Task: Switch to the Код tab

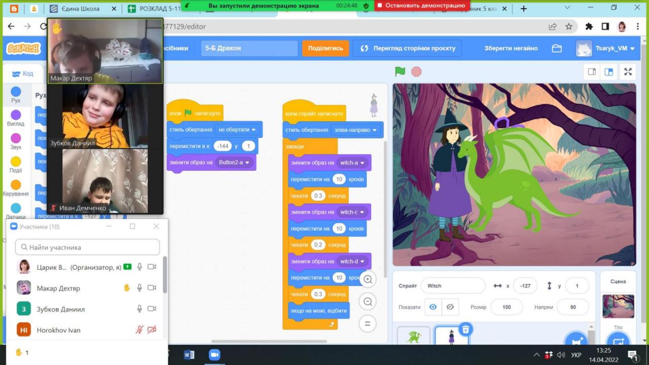Action: (23, 74)
